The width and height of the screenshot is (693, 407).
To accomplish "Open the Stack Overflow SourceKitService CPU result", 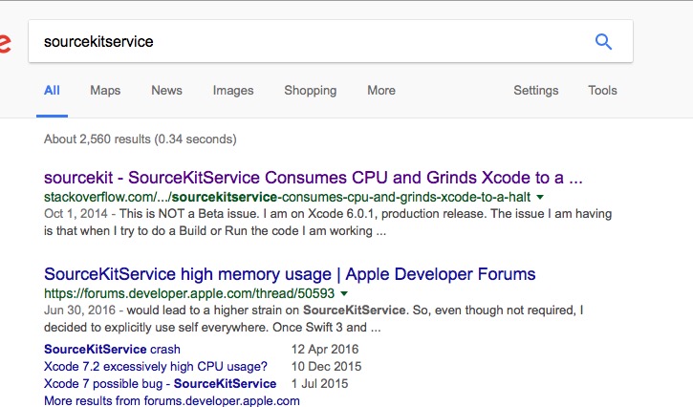I will tap(313, 178).
